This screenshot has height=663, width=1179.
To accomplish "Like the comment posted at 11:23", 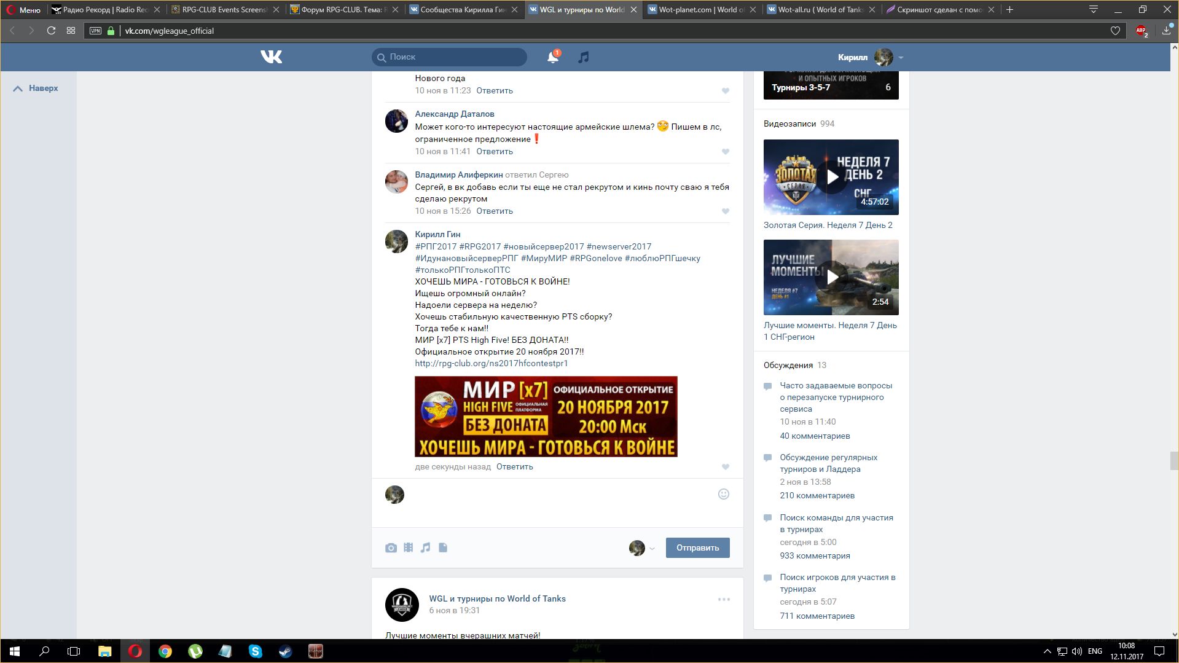I will [x=726, y=91].
